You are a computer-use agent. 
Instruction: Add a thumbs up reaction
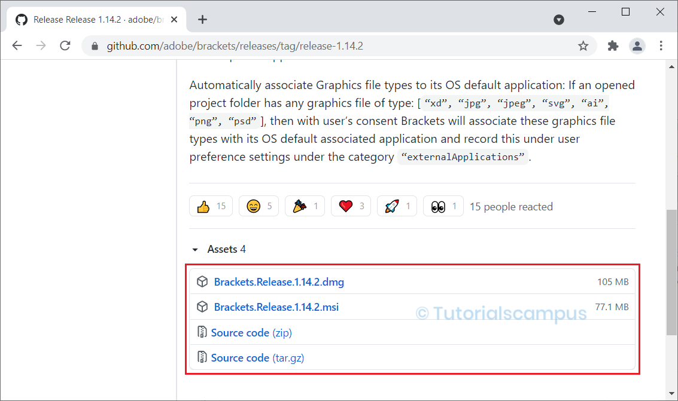[211, 206]
